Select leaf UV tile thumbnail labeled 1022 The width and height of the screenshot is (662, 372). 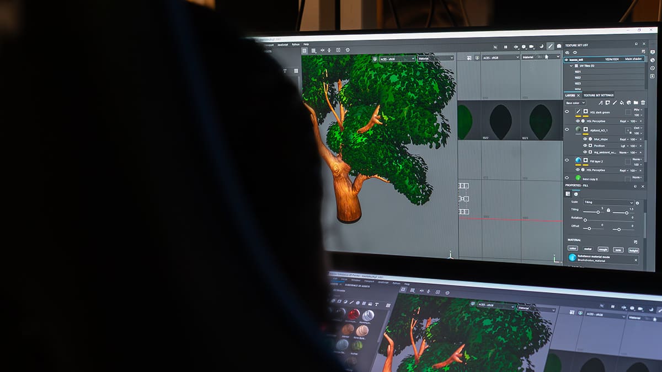tap(500, 122)
